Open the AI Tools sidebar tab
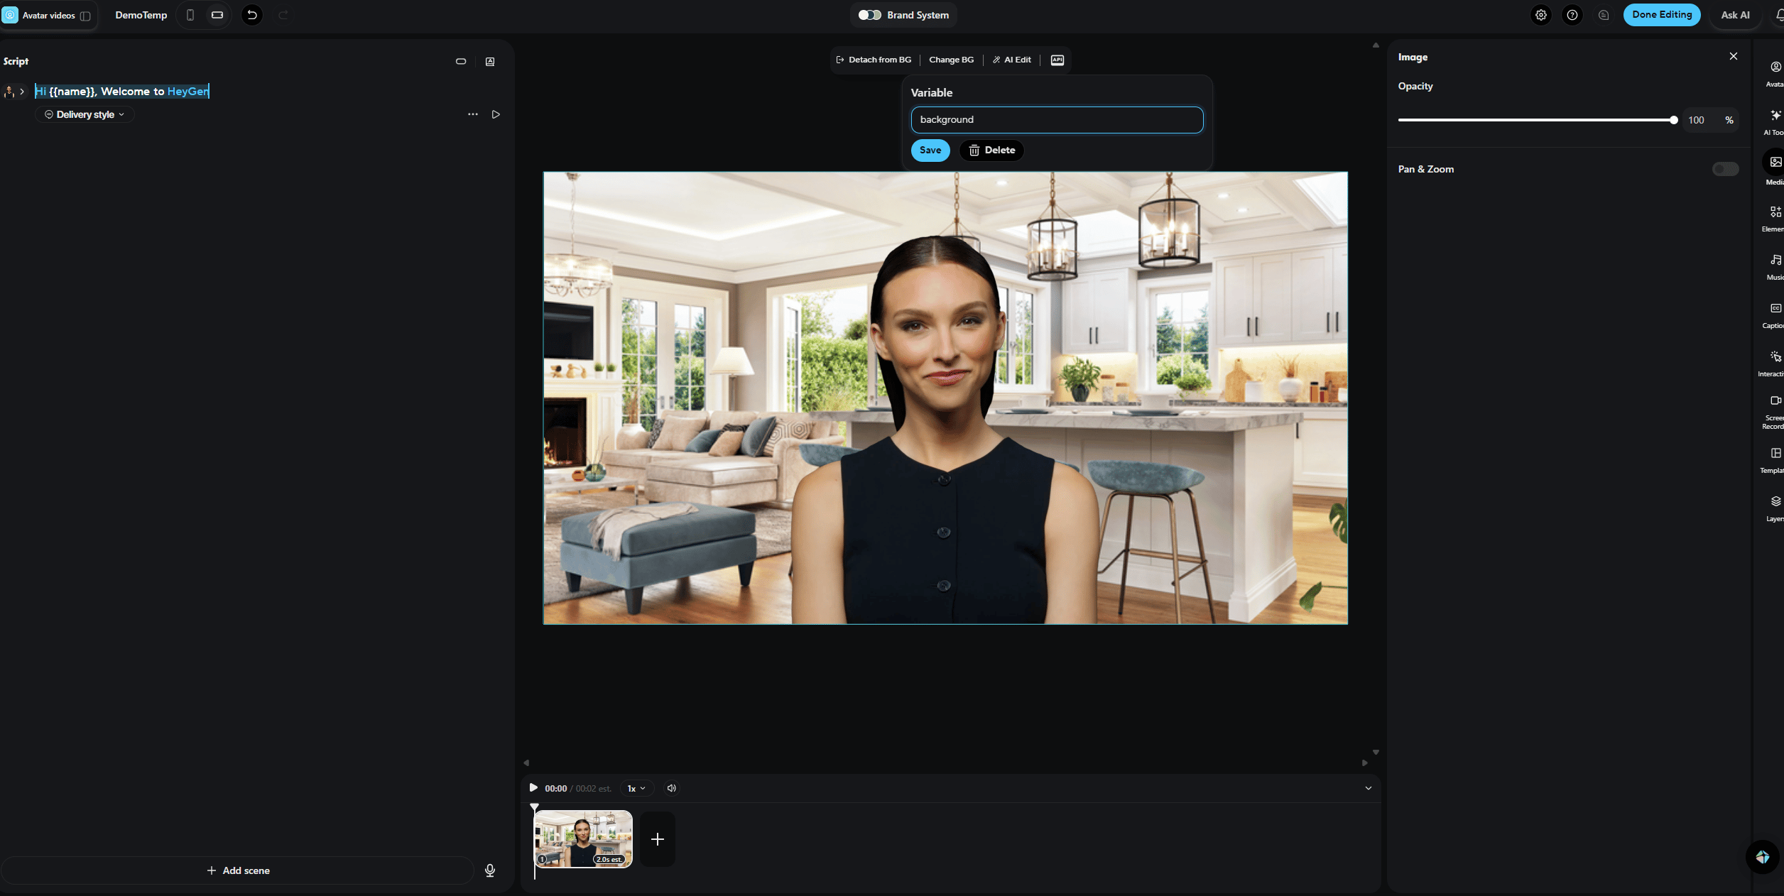Image resolution: width=1784 pixels, height=896 pixels. [1774, 122]
